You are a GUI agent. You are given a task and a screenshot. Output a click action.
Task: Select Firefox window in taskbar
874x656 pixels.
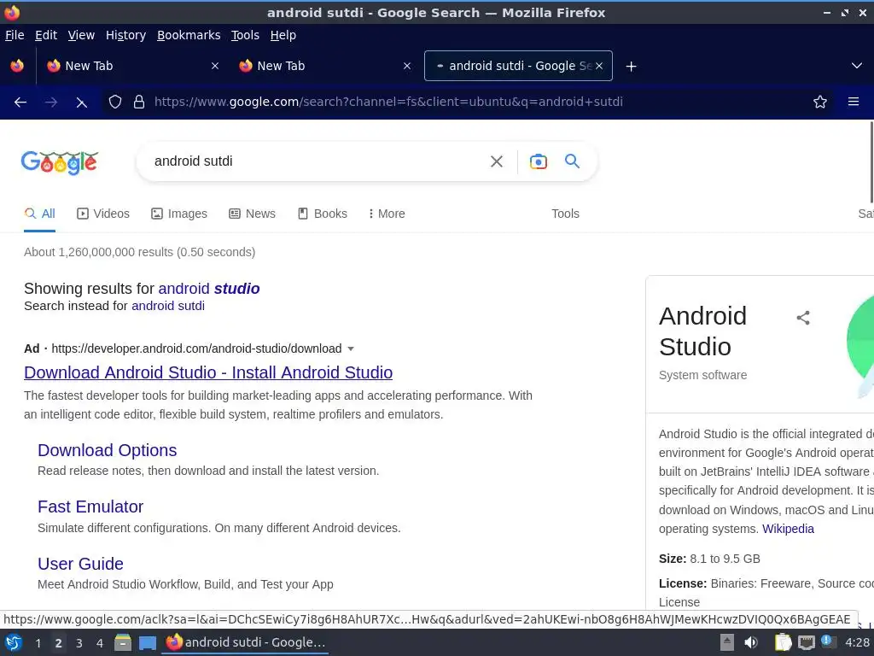pos(245,642)
